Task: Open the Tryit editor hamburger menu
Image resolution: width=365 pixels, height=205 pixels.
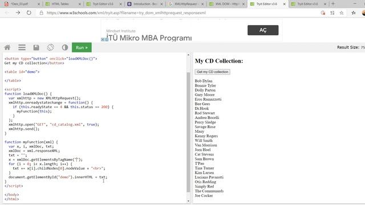Action: click(x=22, y=48)
